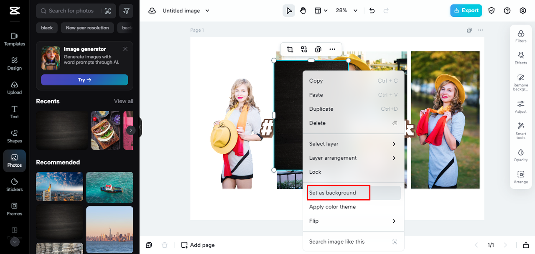This screenshot has height=254, width=535.
Task: Select the boat on turquoise water photo
Action: click(x=110, y=187)
